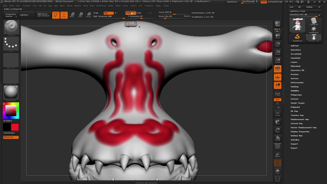Set canvas to AAHalf size
The image size is (327, 184).
pyautogui.click(x=277, y=61)
